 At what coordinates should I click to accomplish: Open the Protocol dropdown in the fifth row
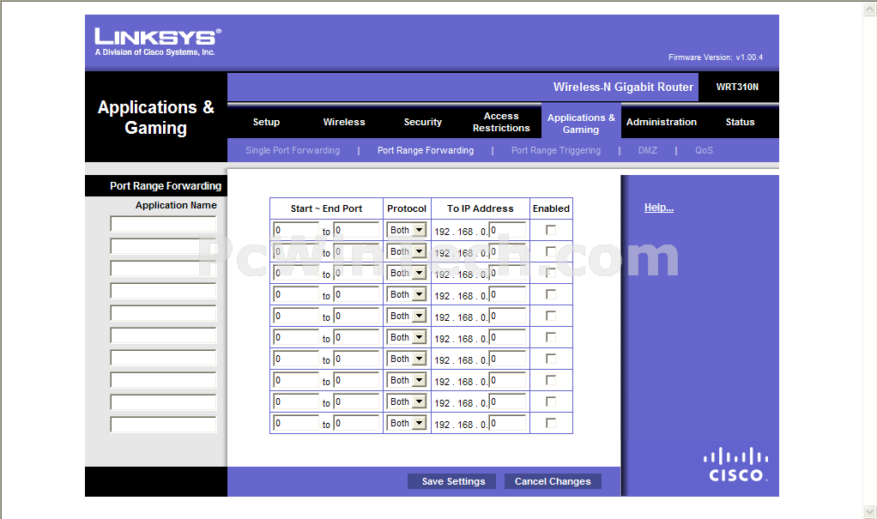click(407, 316)
